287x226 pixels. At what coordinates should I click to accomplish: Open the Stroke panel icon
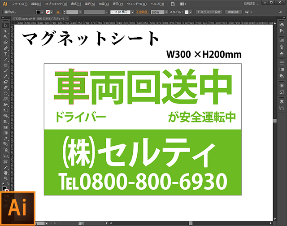282,63
